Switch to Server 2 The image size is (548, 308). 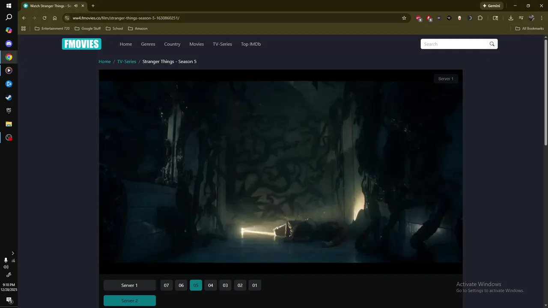[130, 301]
